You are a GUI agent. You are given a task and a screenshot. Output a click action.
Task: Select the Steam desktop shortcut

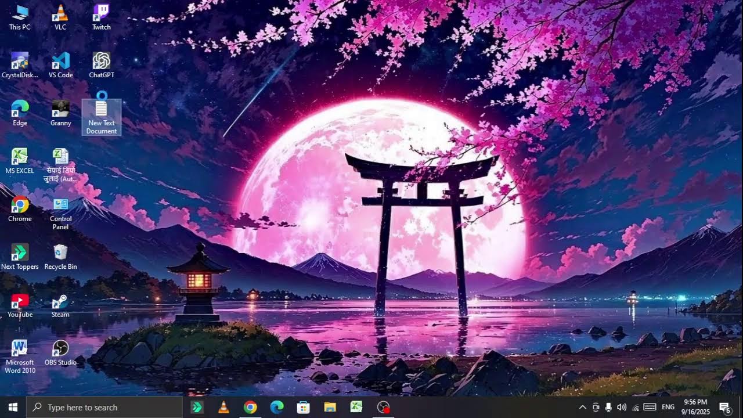coord(60,305)
